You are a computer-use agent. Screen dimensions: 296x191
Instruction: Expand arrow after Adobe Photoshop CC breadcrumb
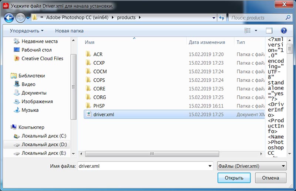point(113,17)
